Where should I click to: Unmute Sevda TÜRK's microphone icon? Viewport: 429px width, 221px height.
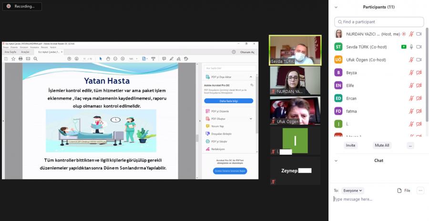point(411,47)
